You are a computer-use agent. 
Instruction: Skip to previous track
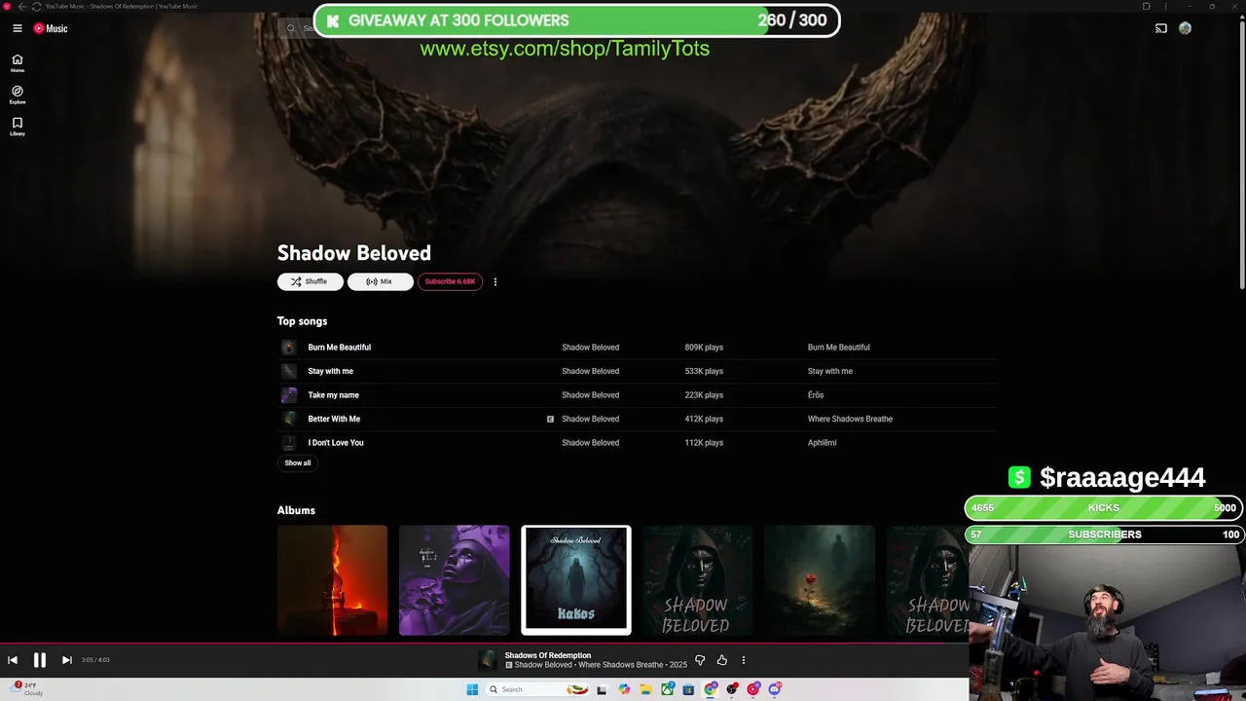click(x=13, y=660)
